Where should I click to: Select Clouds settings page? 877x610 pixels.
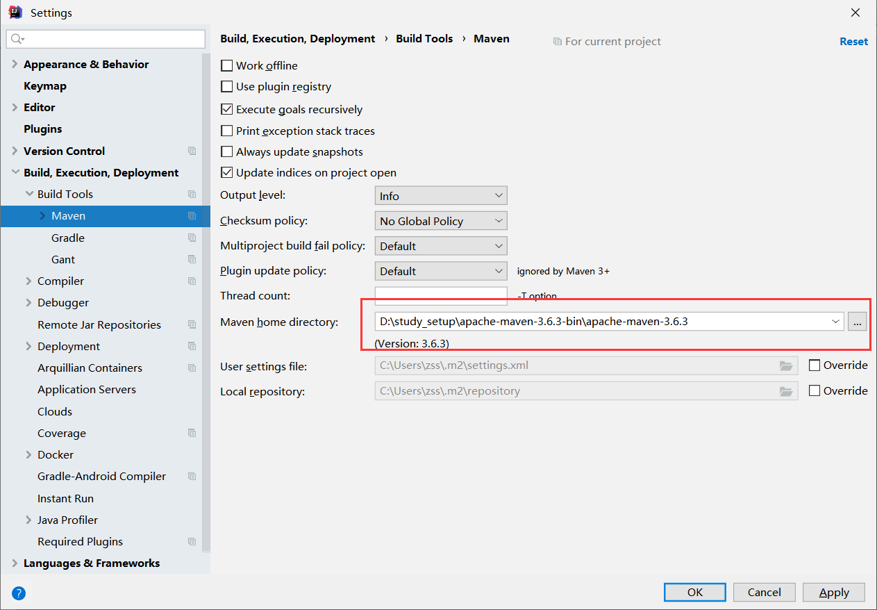55,411
